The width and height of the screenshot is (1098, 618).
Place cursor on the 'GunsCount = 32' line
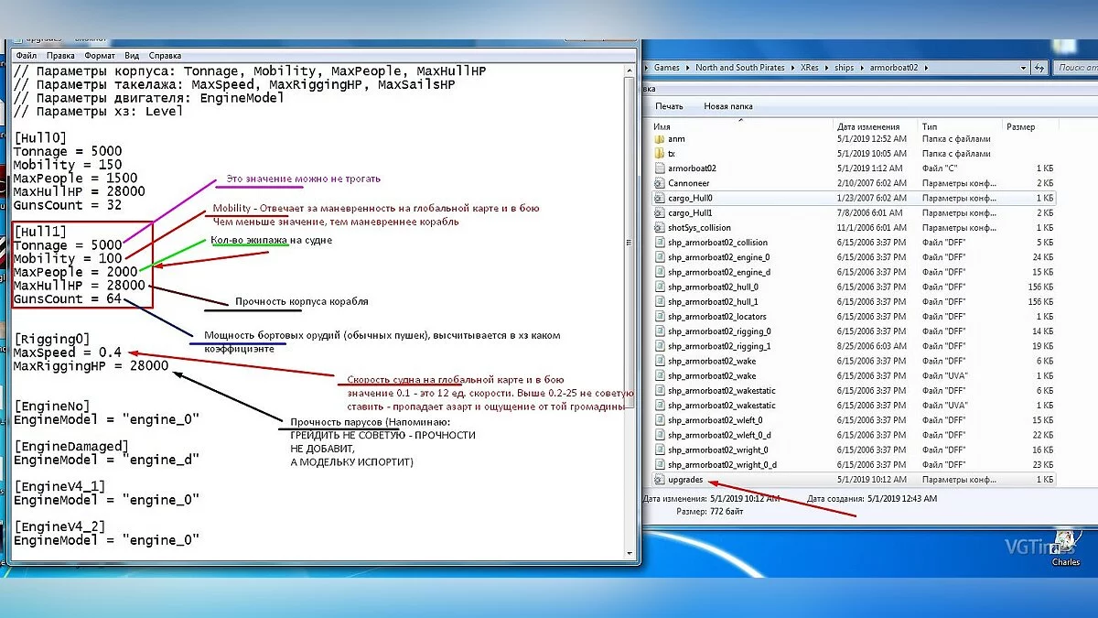68,205
